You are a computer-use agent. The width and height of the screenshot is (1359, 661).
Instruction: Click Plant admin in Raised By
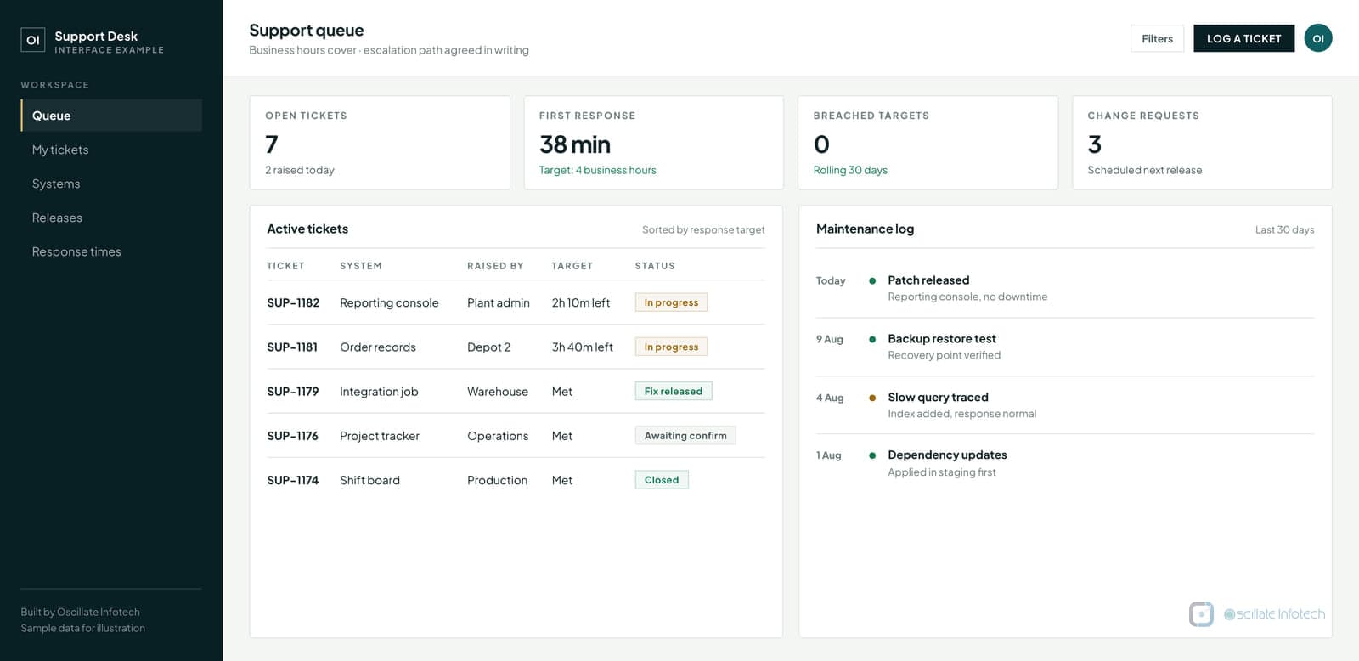(x=499, y=302)
